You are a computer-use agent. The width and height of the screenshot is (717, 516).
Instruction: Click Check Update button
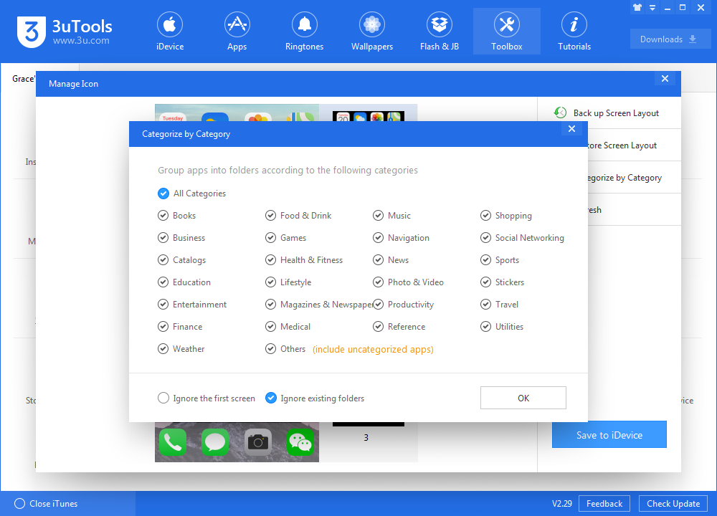[673, 503]
